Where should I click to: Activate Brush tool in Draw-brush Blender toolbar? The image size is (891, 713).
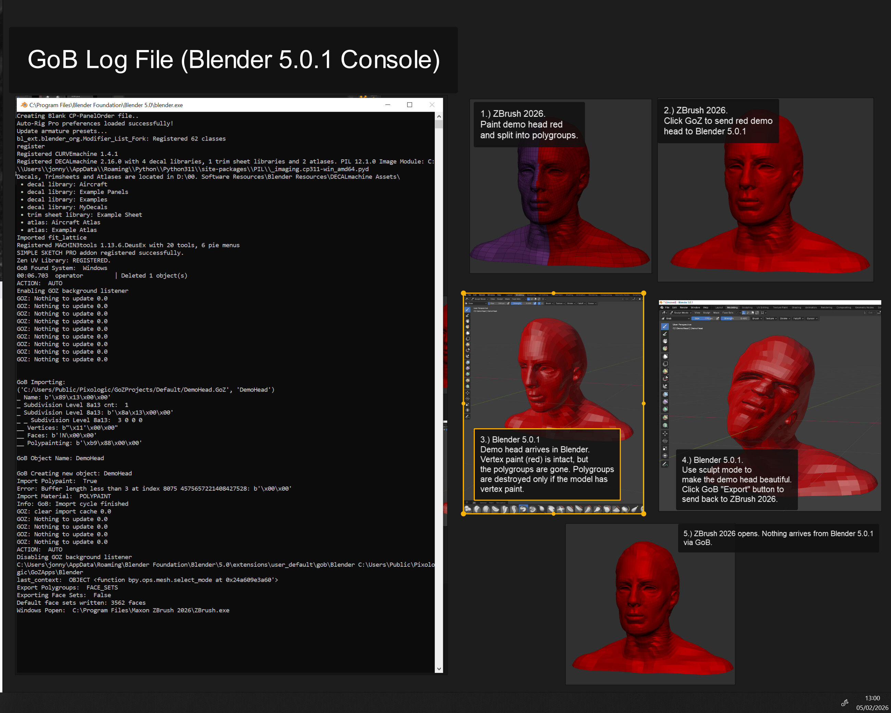[x=467, y=310]
